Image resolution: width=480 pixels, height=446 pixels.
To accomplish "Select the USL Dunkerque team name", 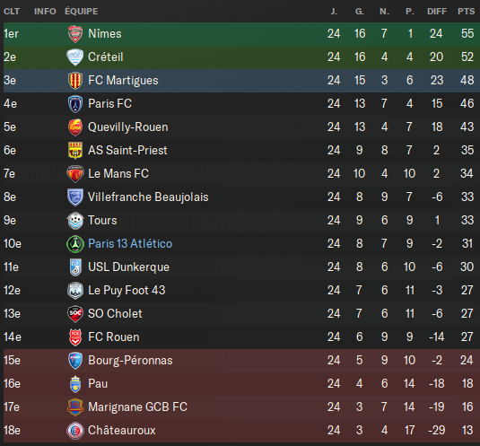I will (x=128, y=267).
